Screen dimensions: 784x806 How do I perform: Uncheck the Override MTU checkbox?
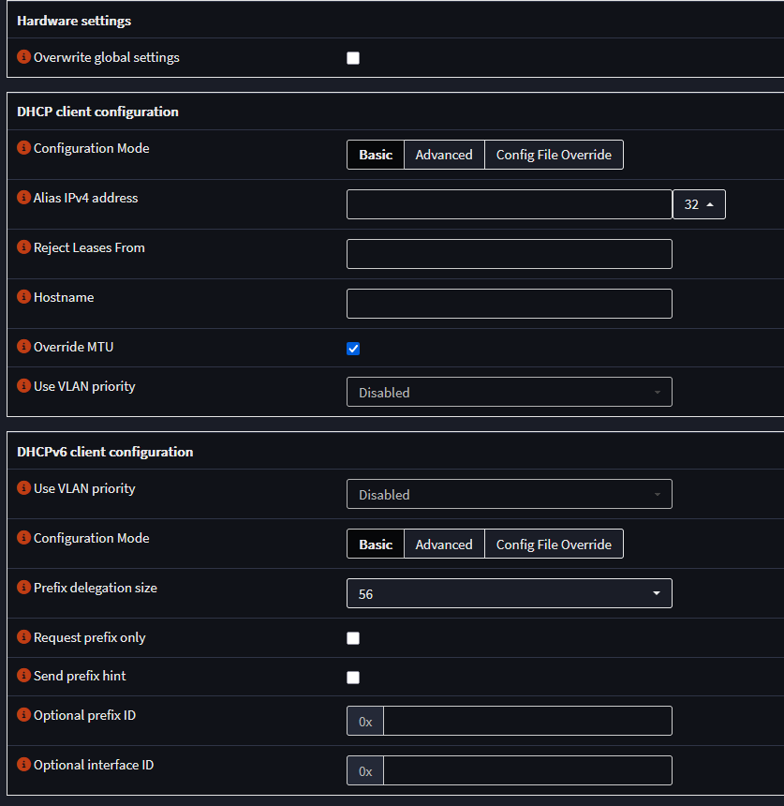(353, 349)
